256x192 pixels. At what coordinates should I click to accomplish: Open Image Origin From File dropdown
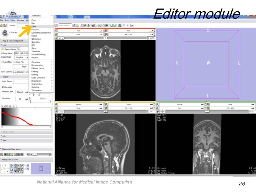pos(21,58)
